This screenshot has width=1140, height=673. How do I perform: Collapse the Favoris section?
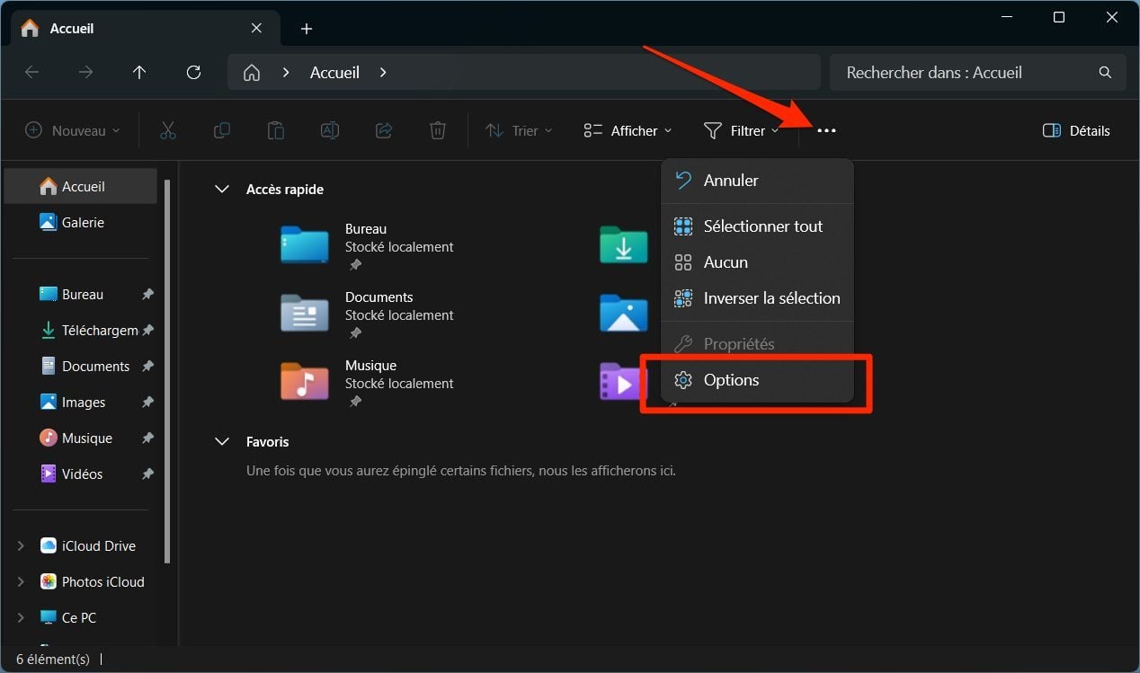tap(222, 442)
